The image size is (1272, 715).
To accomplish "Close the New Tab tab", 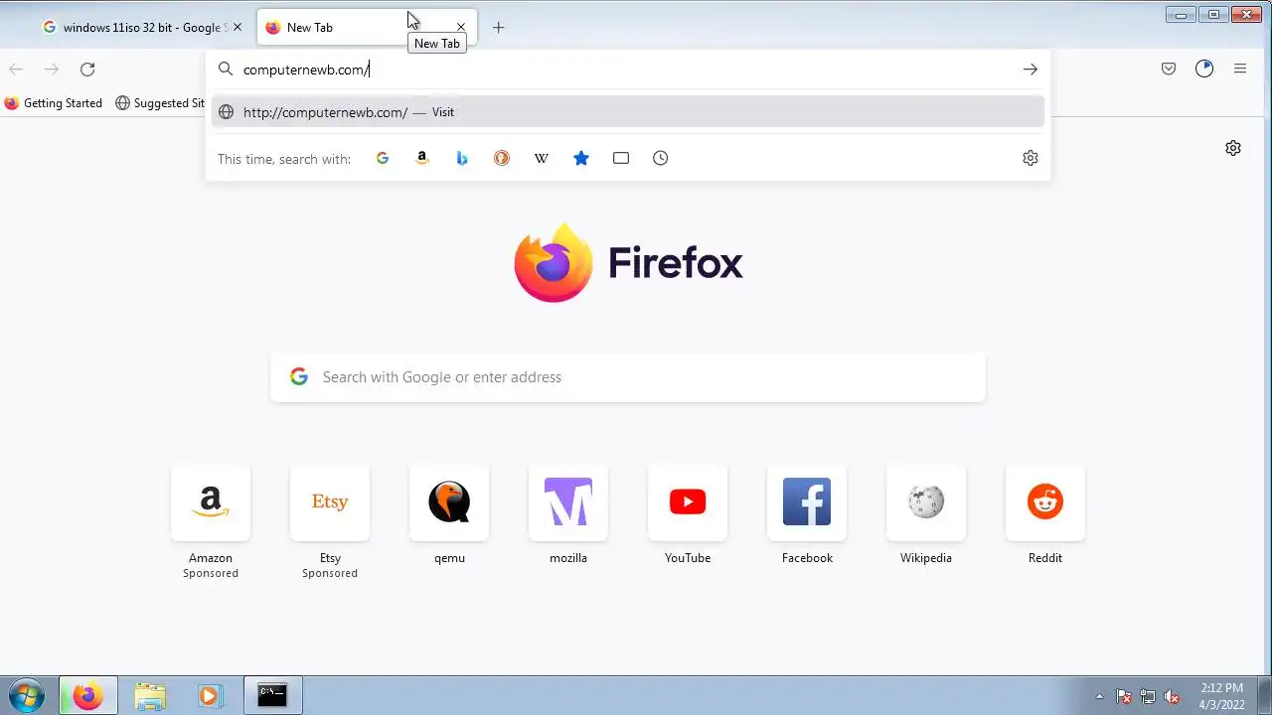I will click(460, 28).
